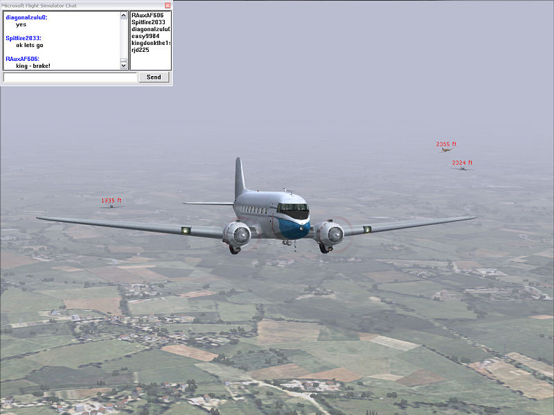Close the Microsoft Flight Simulator Chat window
Screen dimensions: 554x415
pyautogui.click(x=168, y=6)
